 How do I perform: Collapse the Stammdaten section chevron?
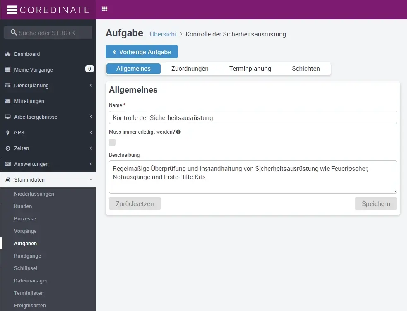pos(90,180)
